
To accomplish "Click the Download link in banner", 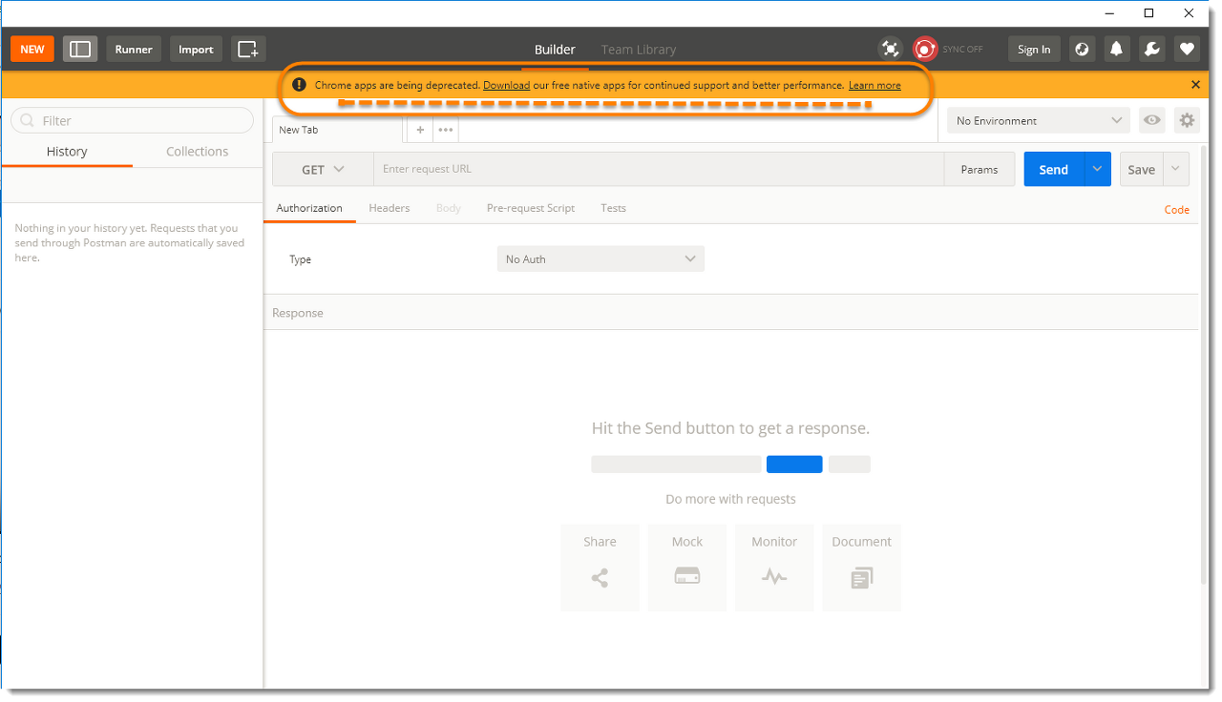I will (506, 85).
